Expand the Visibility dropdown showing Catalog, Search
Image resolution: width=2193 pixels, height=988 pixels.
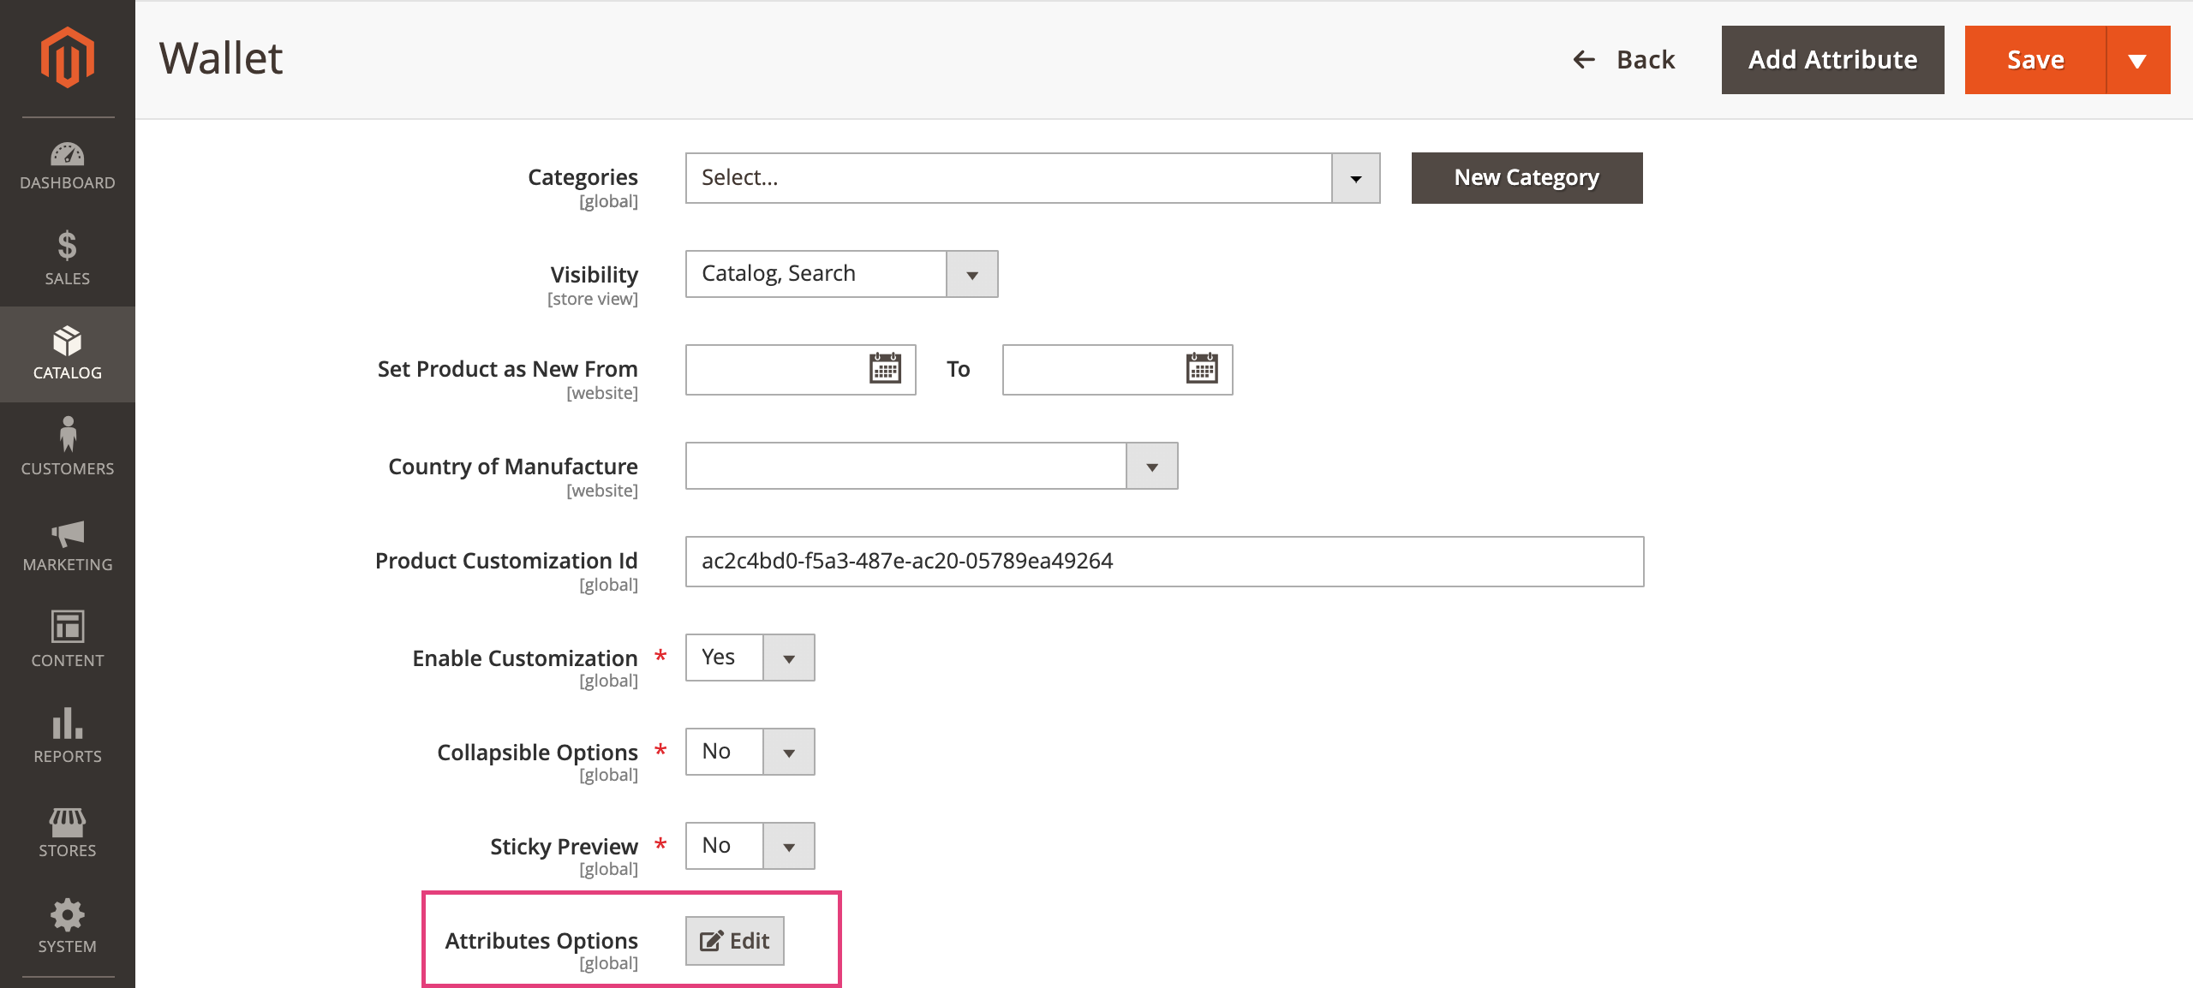coord(973,273)
